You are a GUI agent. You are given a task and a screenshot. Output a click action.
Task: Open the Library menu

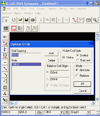63,9
